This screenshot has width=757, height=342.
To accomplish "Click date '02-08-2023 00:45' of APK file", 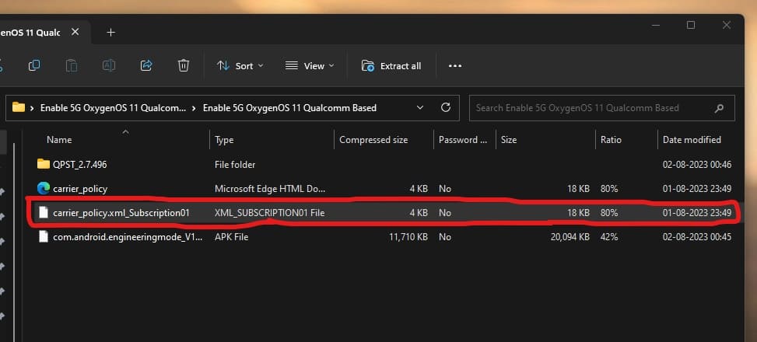I will coord(696,237).
